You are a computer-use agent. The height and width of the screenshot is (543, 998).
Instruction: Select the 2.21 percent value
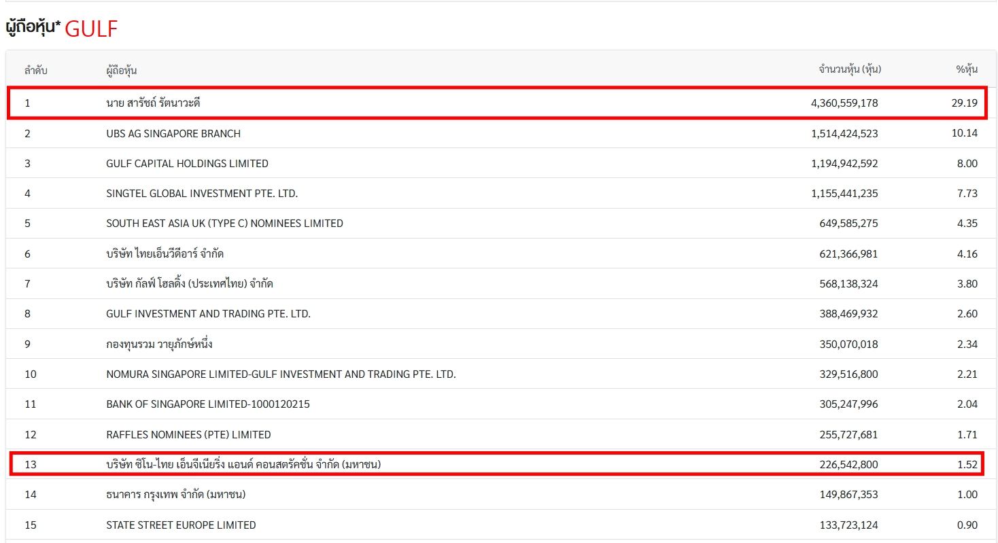tap(967, 374)
